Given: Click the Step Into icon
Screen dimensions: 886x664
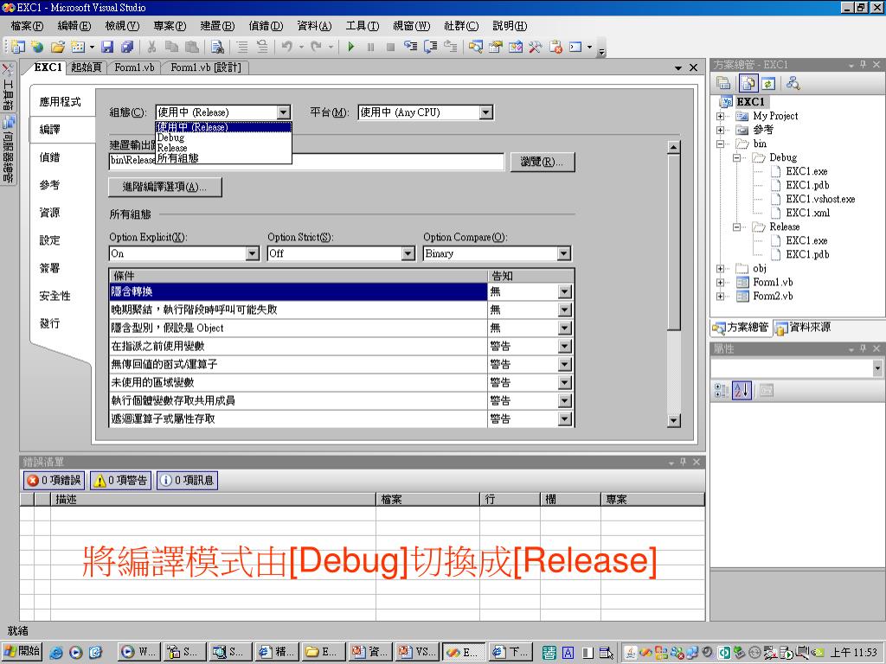Looking at the screenshot, I should point(410,47).
